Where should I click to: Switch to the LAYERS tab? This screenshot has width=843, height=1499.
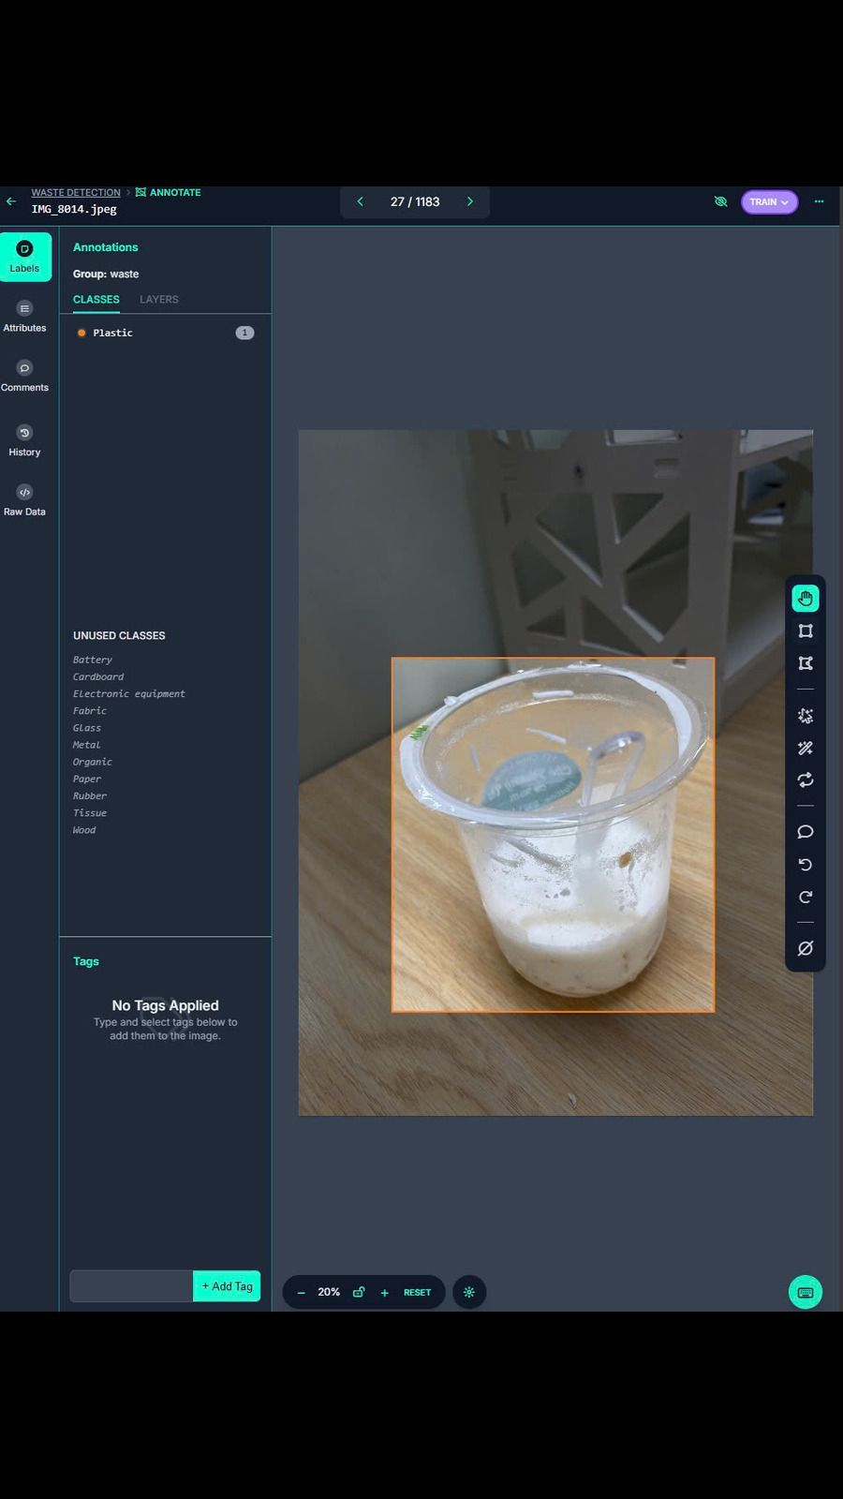point(159,300)
